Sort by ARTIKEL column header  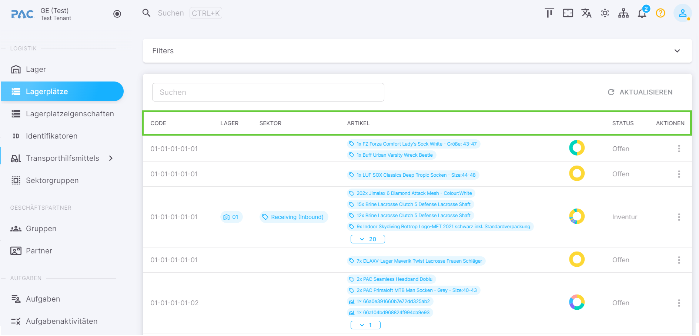[x=358, y=123]
